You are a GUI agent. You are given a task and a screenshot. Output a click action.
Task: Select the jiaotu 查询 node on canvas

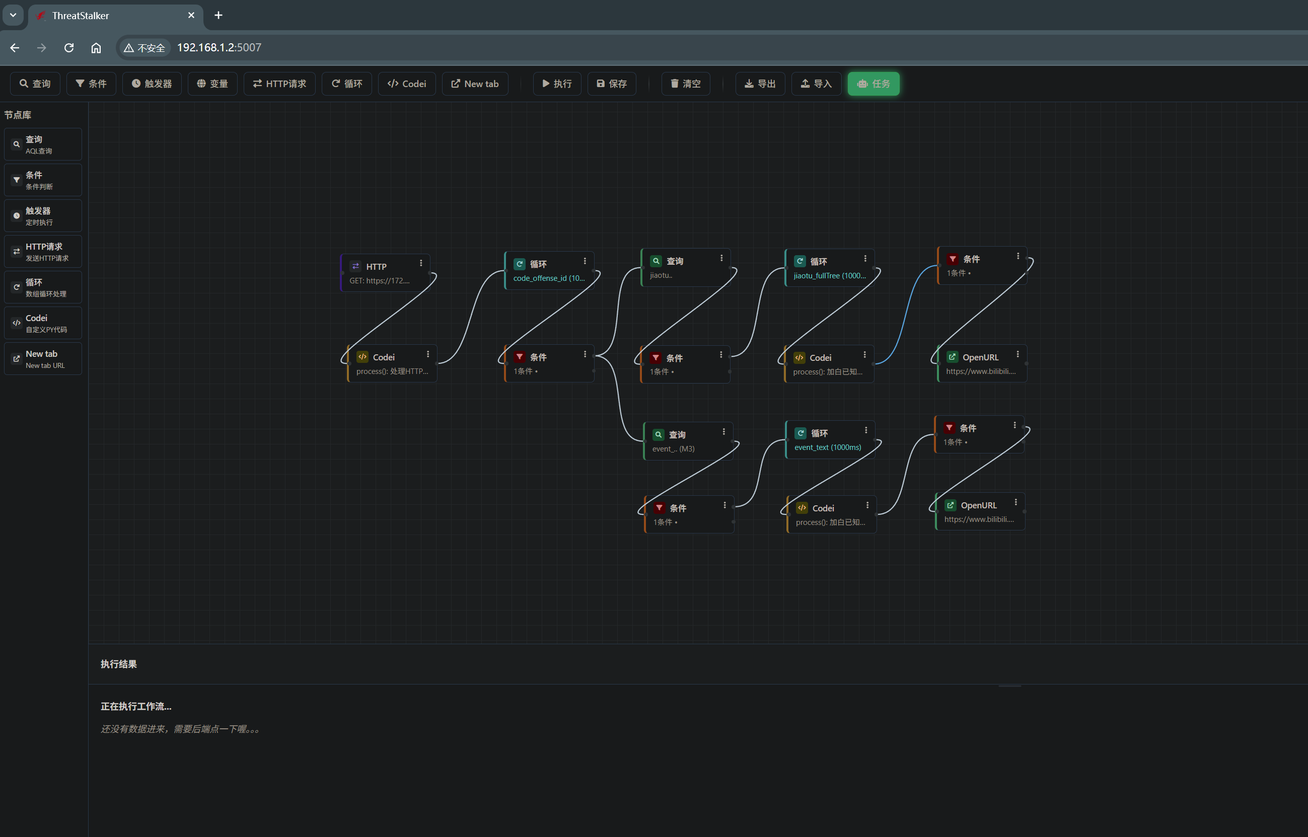coord(680,267)
